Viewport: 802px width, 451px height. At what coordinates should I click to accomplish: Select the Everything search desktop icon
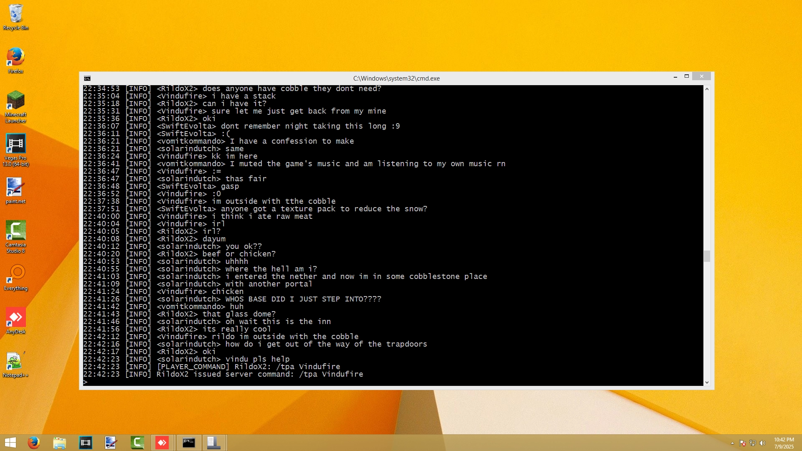16,278
